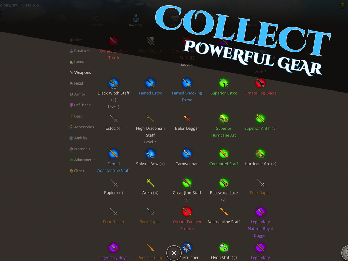Click the Superior Estoc label

(x=224, y=93)
